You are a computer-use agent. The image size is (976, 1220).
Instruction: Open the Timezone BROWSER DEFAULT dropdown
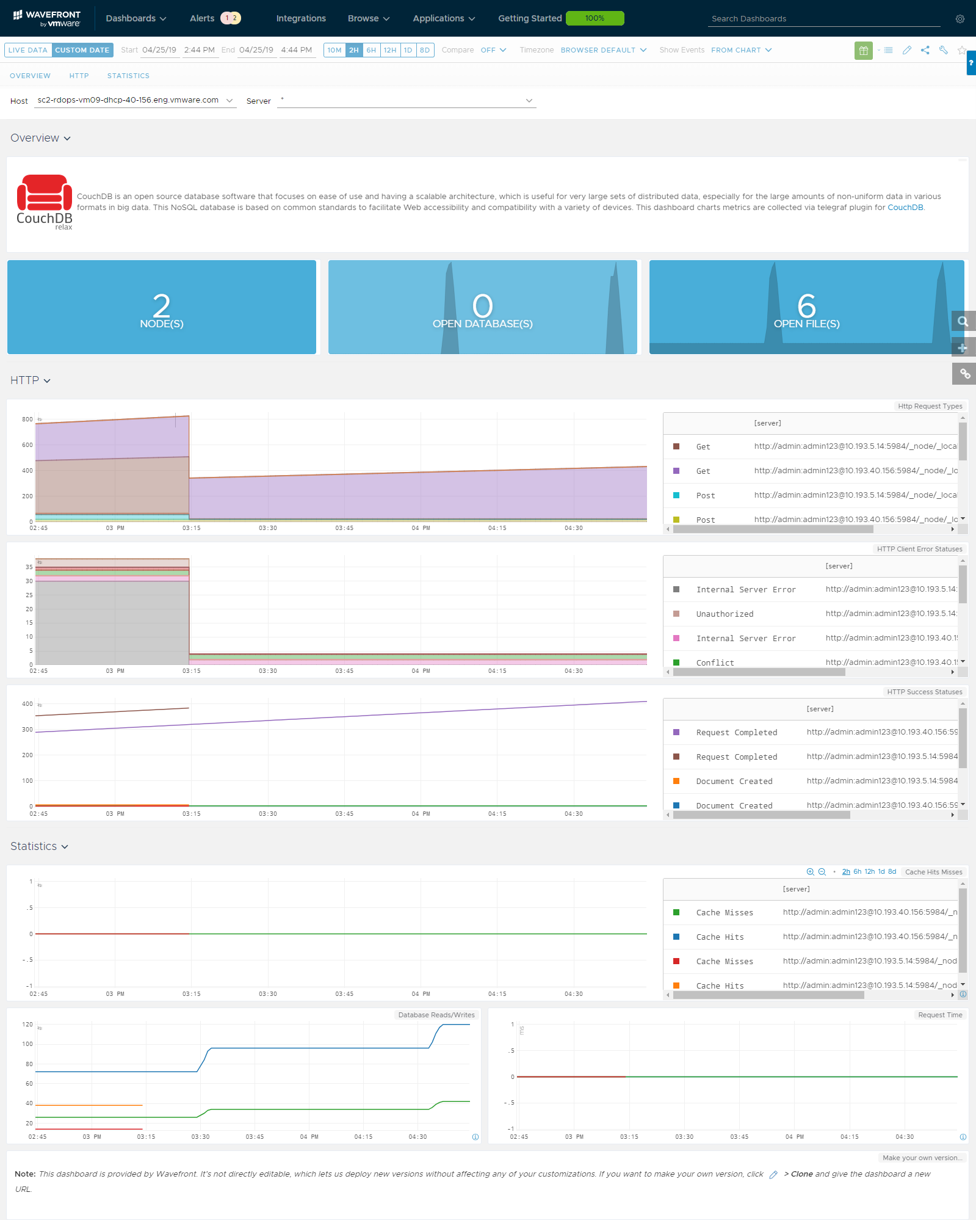604,50
